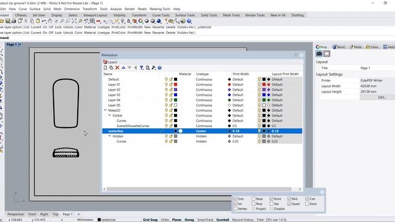Click the 0.25 print width of Hidden Curves
The height and width of the screenshot is (222, 395).
coord(236,141)
